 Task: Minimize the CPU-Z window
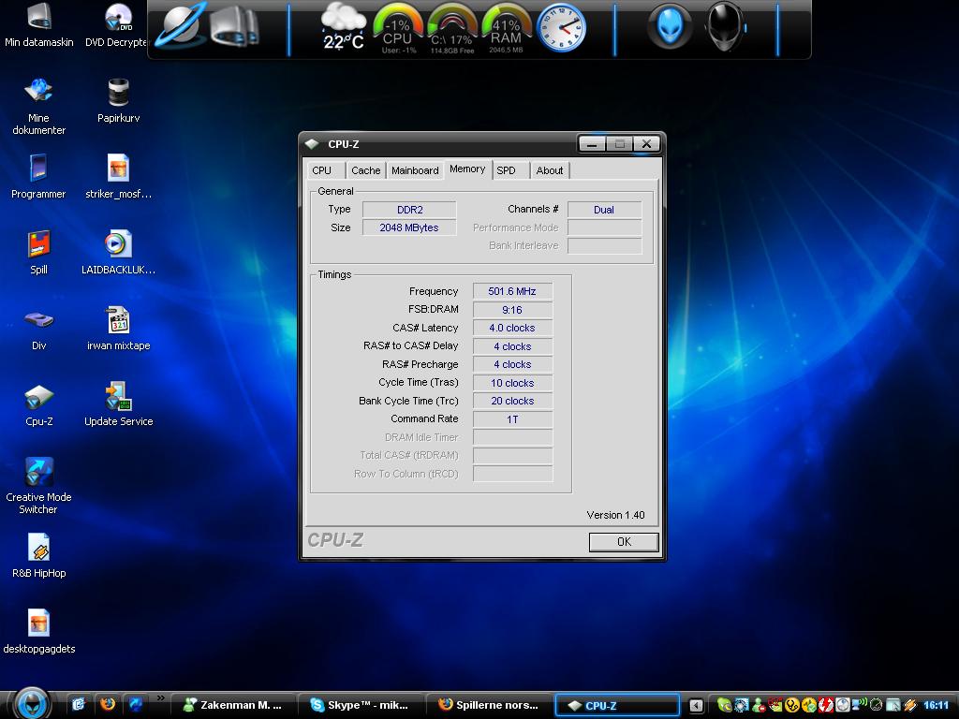pos(592,144)
